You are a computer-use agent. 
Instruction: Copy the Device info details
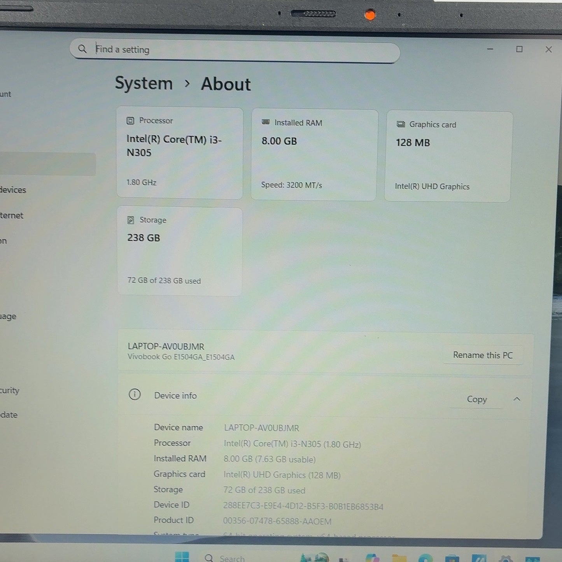pyautogui.click(x=477, y=399)
